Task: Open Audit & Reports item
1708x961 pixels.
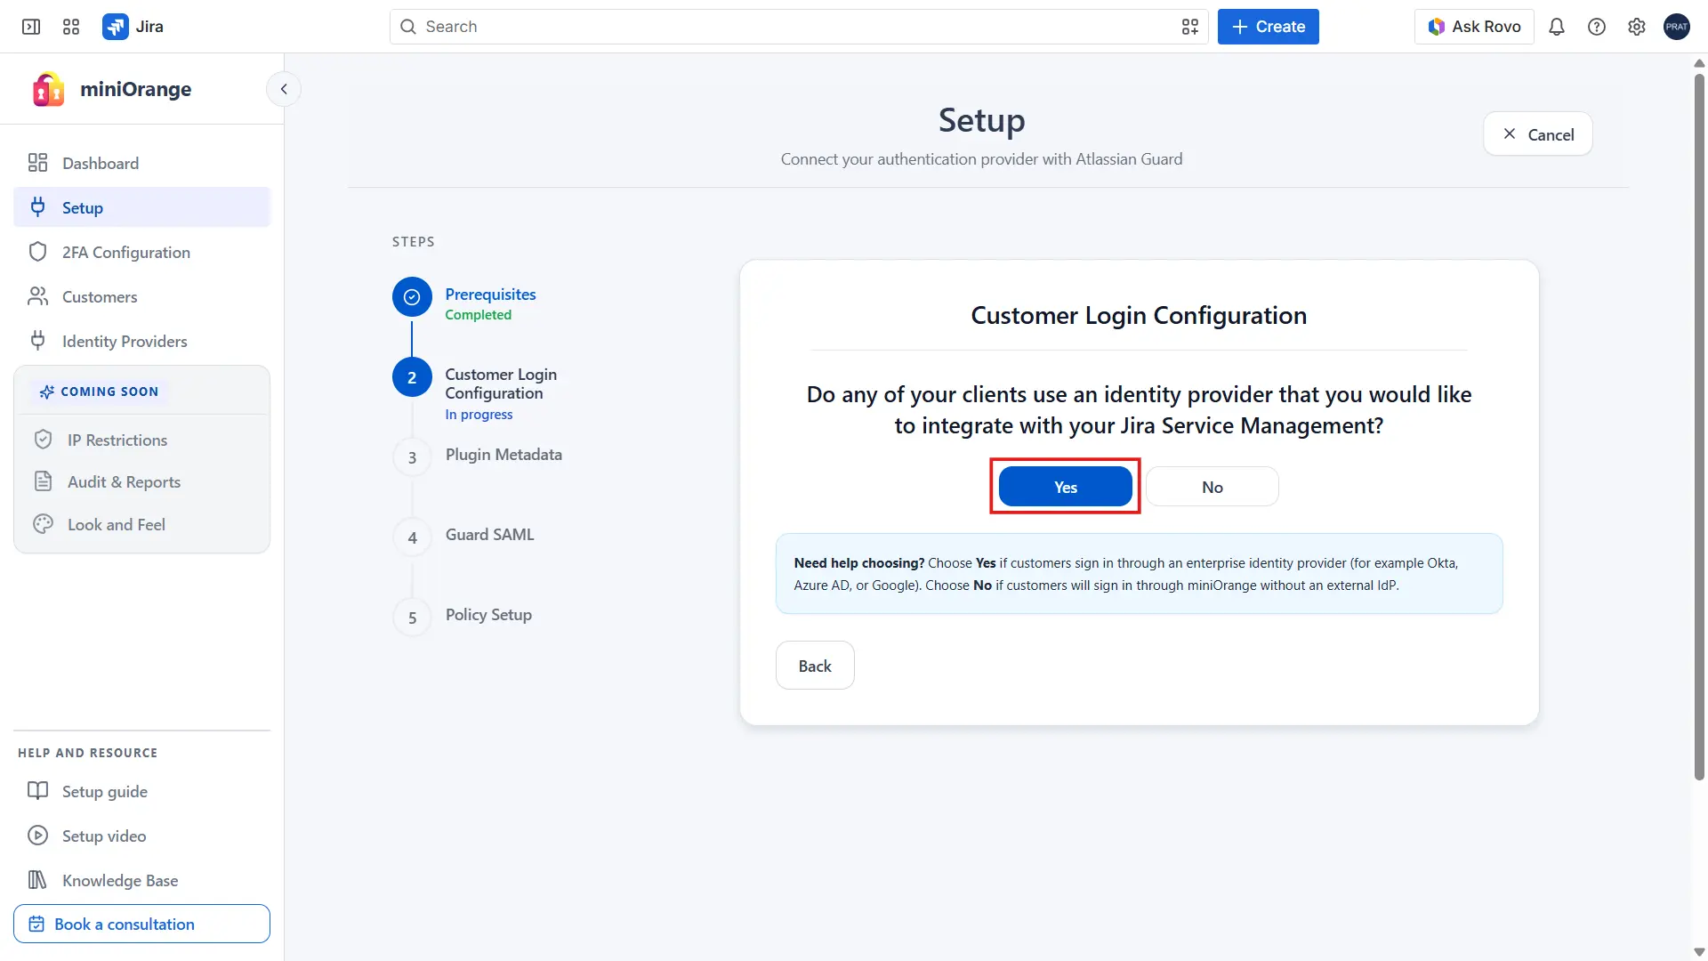Action: pos(142,481)
